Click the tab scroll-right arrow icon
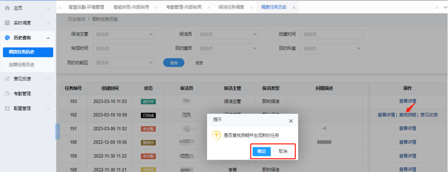The image size is (448, 172). [x=437, y=8]
